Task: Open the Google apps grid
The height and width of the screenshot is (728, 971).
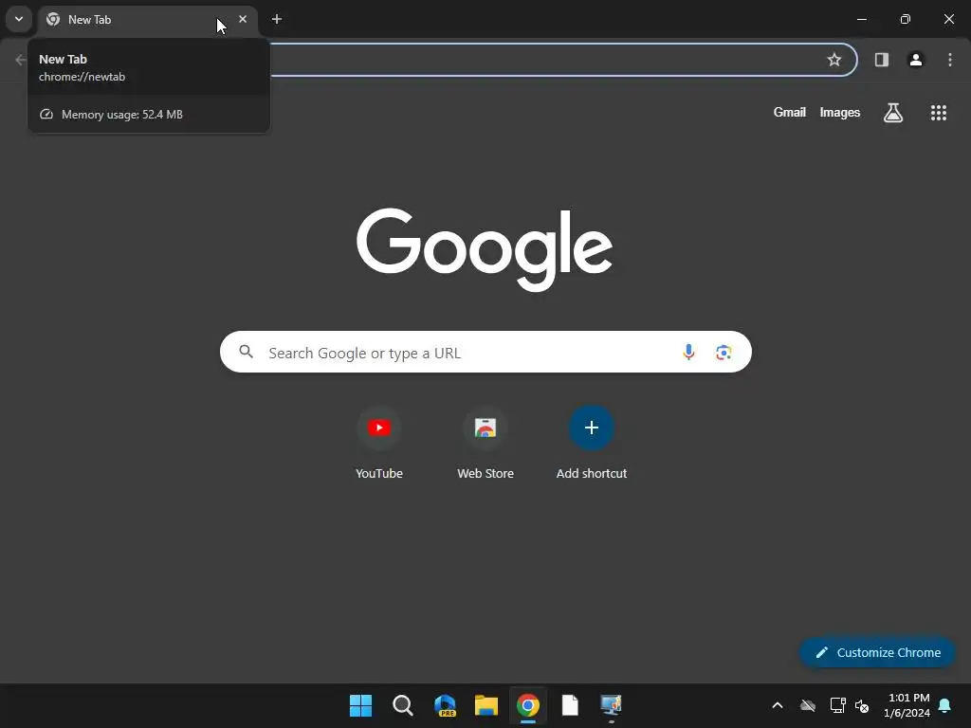Action: tap(939, 112)
